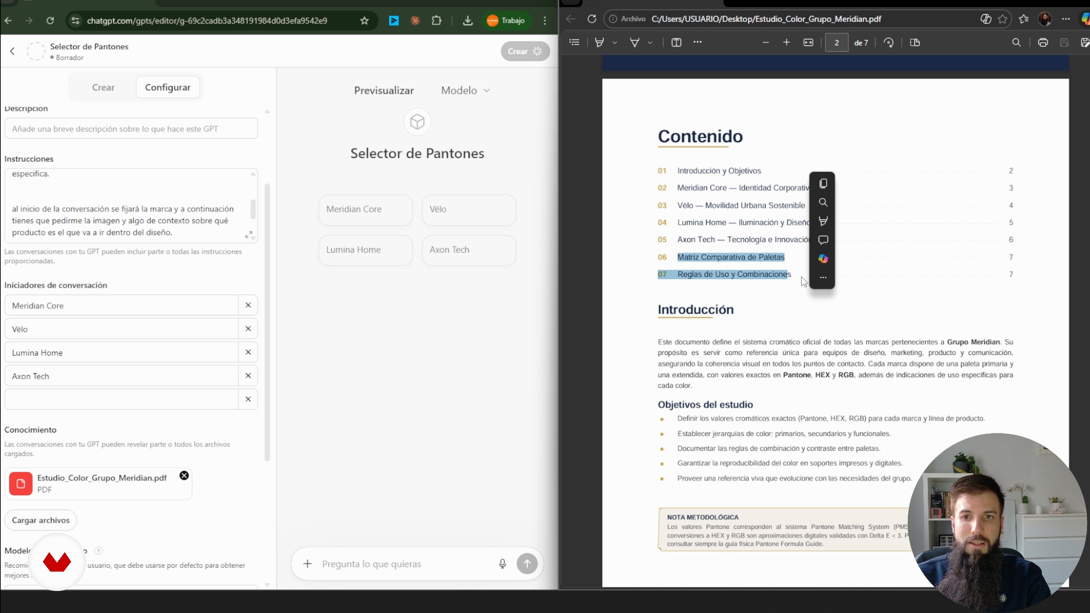Viewport: 1090px width, 613px height.
Task: Open Chrome extensions puzzle icon
Action: [436, 20]
